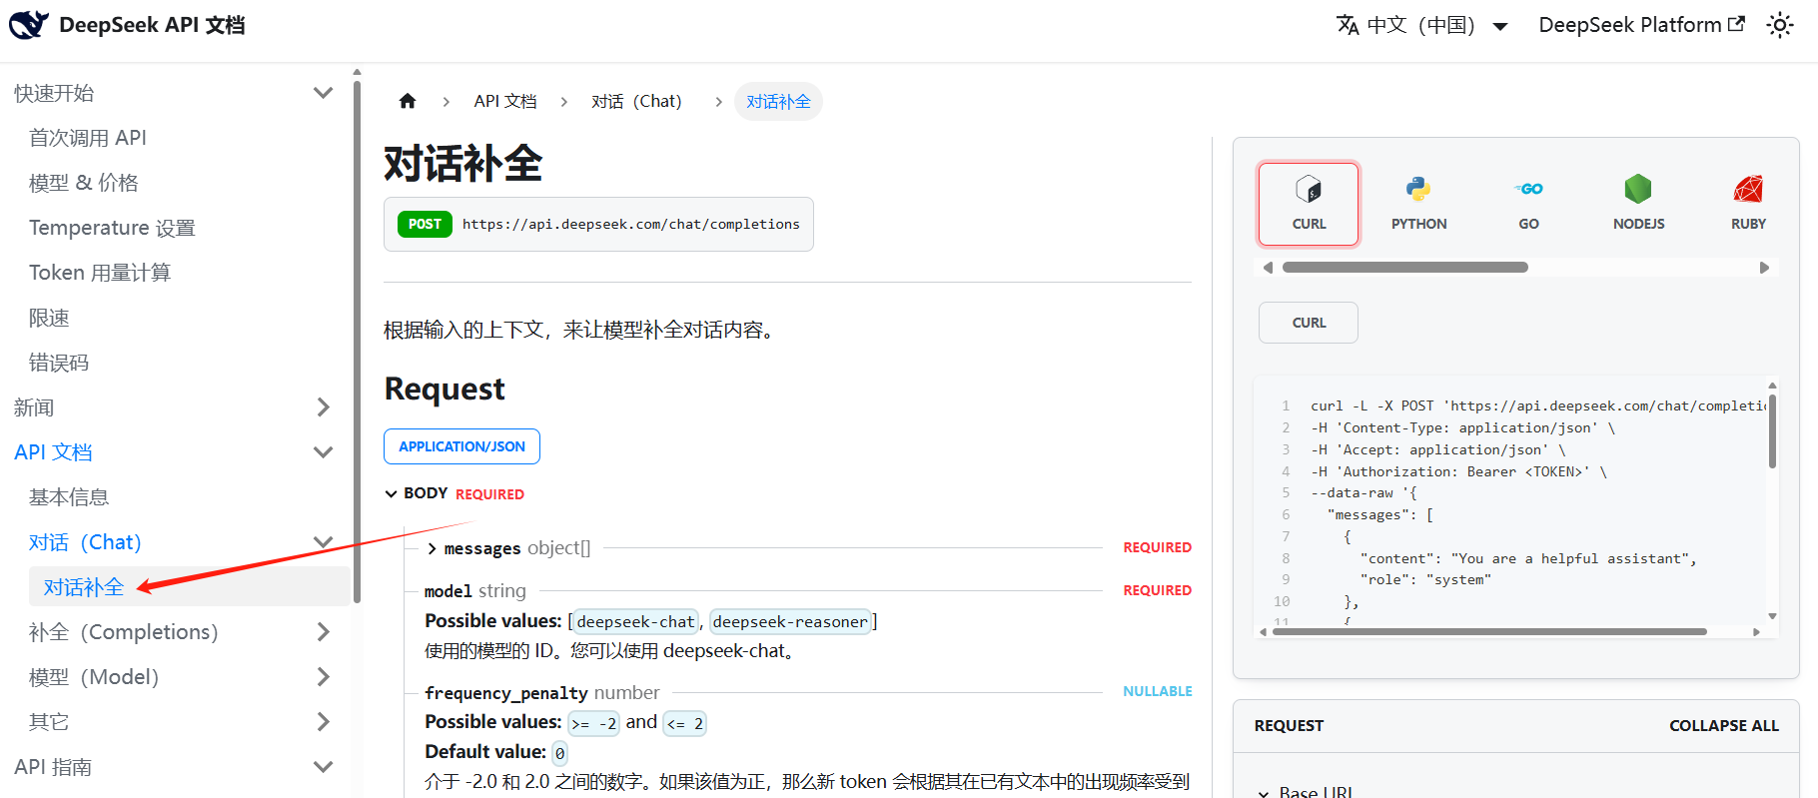The height and width of the screenshot is (798, 1818).
Task: Click the code block vertical scrollbar thumb
Action: (x=1772, y=430)
